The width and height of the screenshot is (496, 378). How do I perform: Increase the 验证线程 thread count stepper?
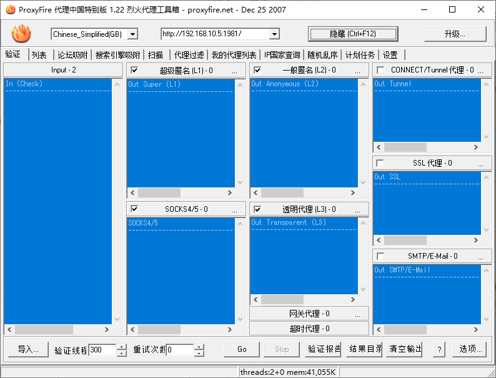[122, 347]
